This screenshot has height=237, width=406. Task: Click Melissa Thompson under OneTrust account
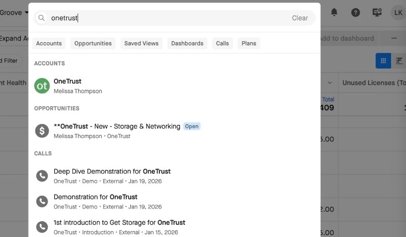click(x=78, y=91)
